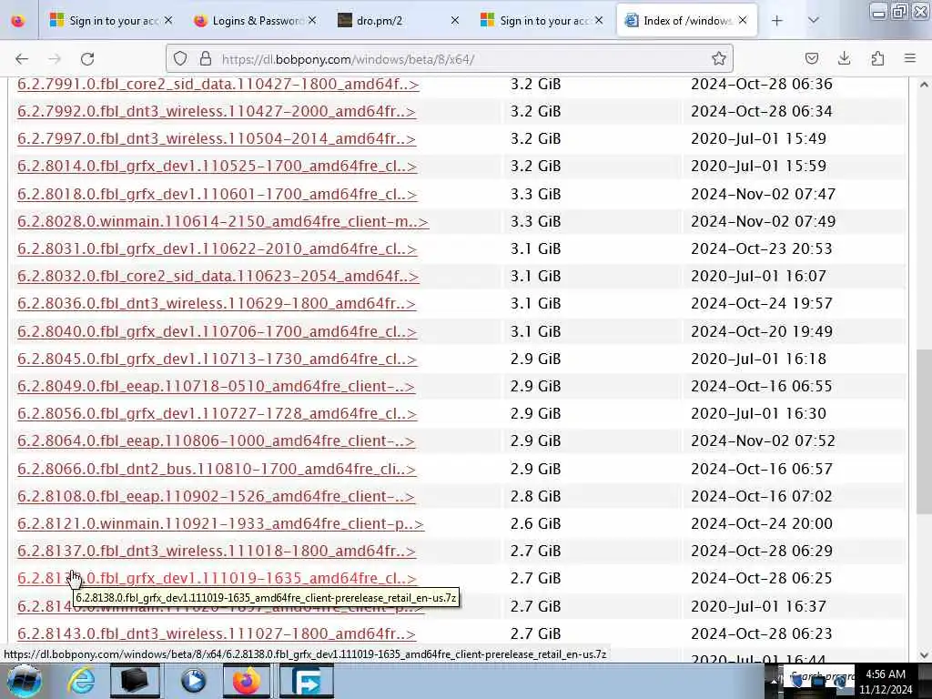Close the Logins & Passwords tab
This screenshot has width=932, height=699.
pyautogui.click(x=312, y=21)
